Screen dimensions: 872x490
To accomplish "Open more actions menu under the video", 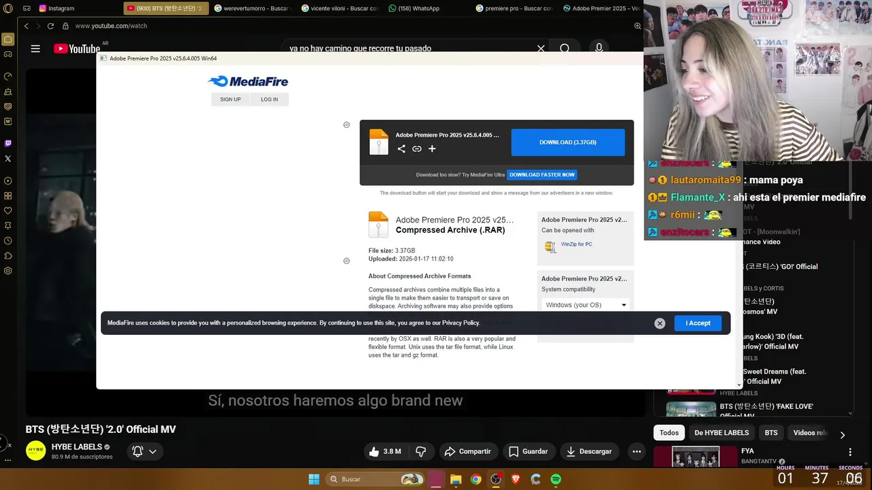I will click(x=636, y=451).
